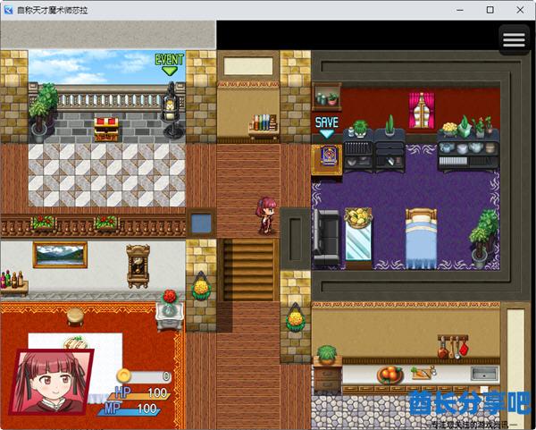The image size is (536, 430).
Task: Maximize the game window
Action: pyautogui.click(x=490, y=10)
